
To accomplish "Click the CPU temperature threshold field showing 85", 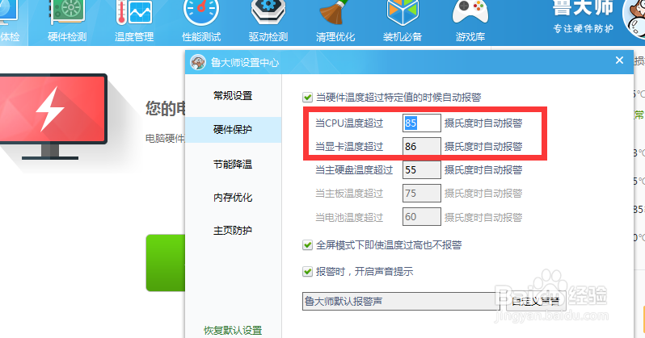I will coord(422,123).
